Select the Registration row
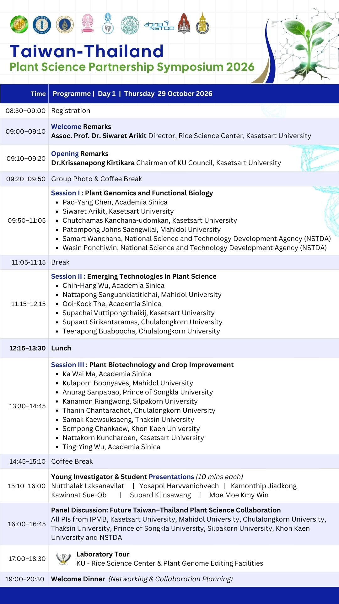The height and width of the screenshot is (604, 339). 169,111
